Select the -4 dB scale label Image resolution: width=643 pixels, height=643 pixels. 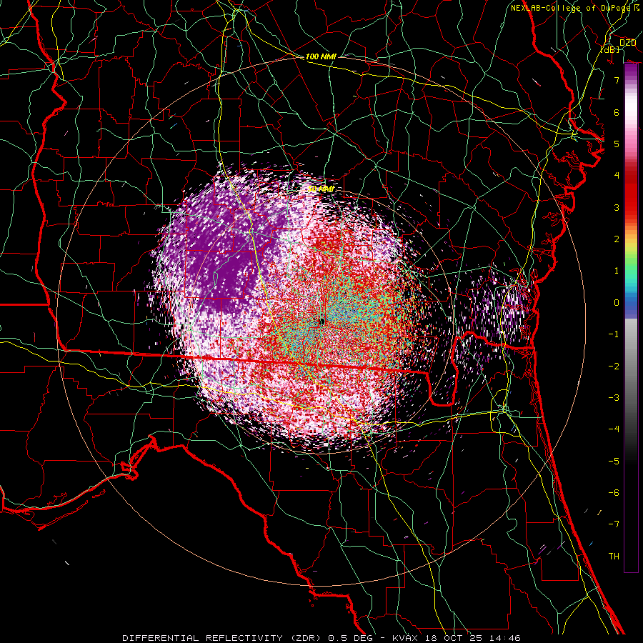click(x=614, y=429)
